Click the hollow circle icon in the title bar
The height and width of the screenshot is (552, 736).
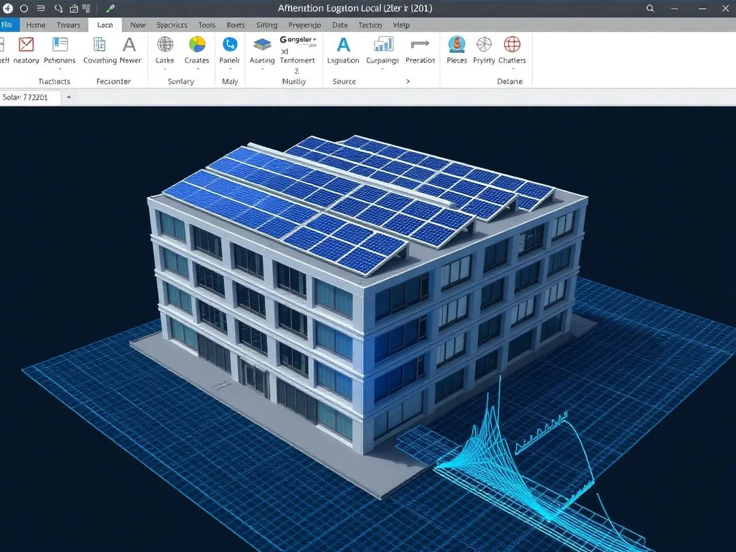click(24, 8)
